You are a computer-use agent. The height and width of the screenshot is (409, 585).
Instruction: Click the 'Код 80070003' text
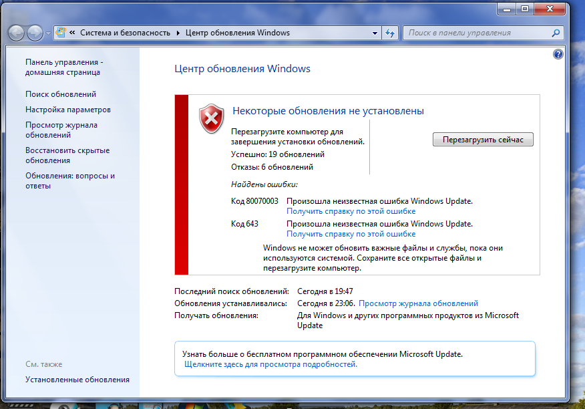coord(254,201)
